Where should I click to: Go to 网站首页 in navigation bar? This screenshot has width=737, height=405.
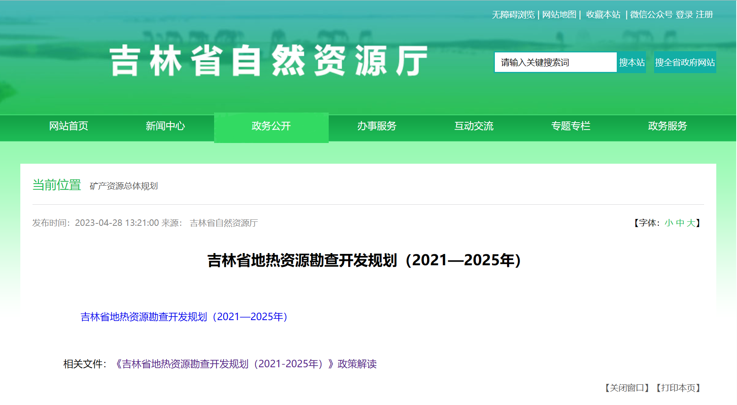click(69, 126)
